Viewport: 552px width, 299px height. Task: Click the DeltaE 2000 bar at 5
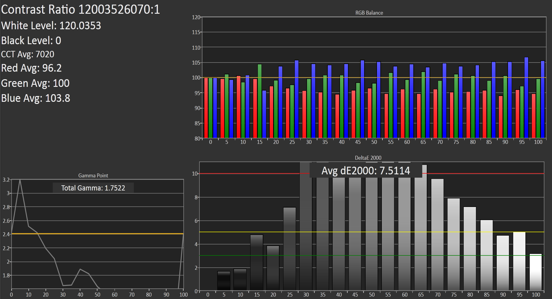224,281
